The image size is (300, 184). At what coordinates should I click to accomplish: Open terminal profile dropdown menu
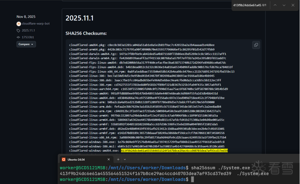coord(125,159)
